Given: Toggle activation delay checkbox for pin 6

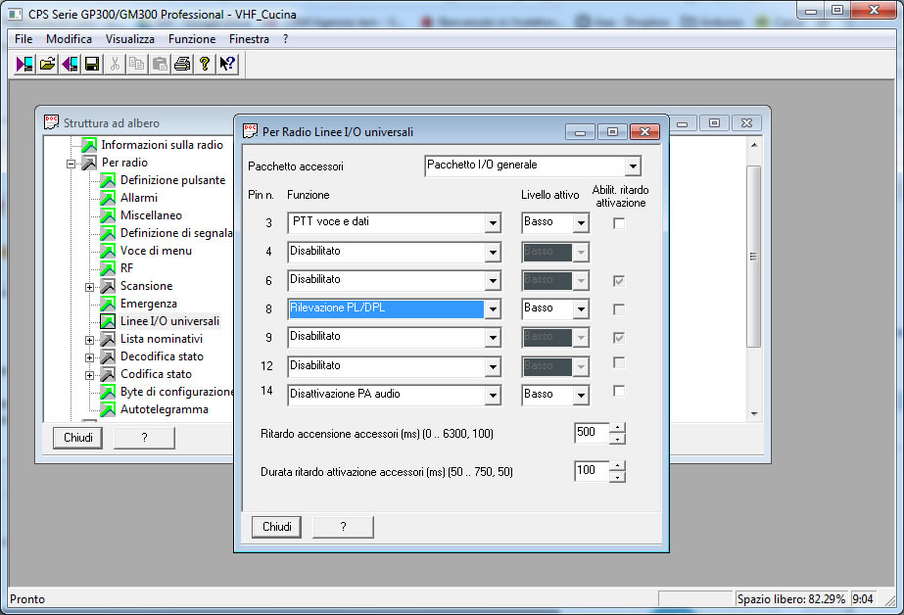Looking at the screenshot, I should click(x=619, y=281).
